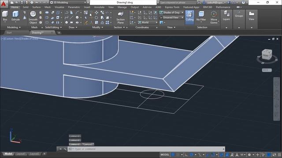
Task: Click the WCS label below ViewCube
Action: click(267, 70)
